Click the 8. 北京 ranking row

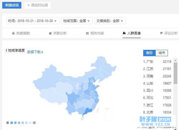point(157,112)
